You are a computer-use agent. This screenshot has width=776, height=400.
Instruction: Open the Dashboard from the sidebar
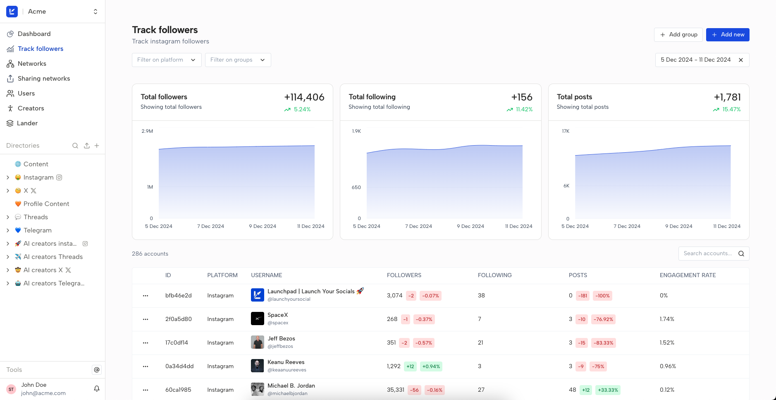click(34, 34)
